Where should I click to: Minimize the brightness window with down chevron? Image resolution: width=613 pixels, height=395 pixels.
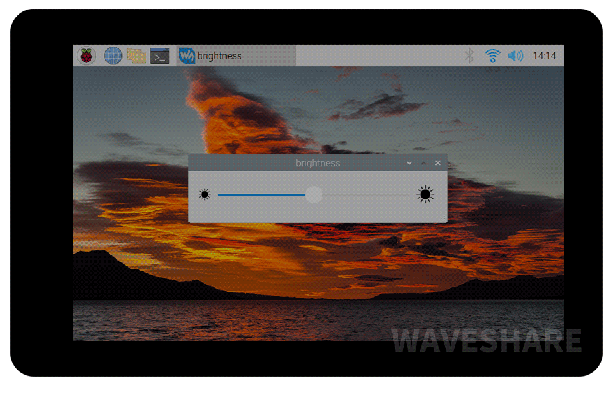point(409,163)
